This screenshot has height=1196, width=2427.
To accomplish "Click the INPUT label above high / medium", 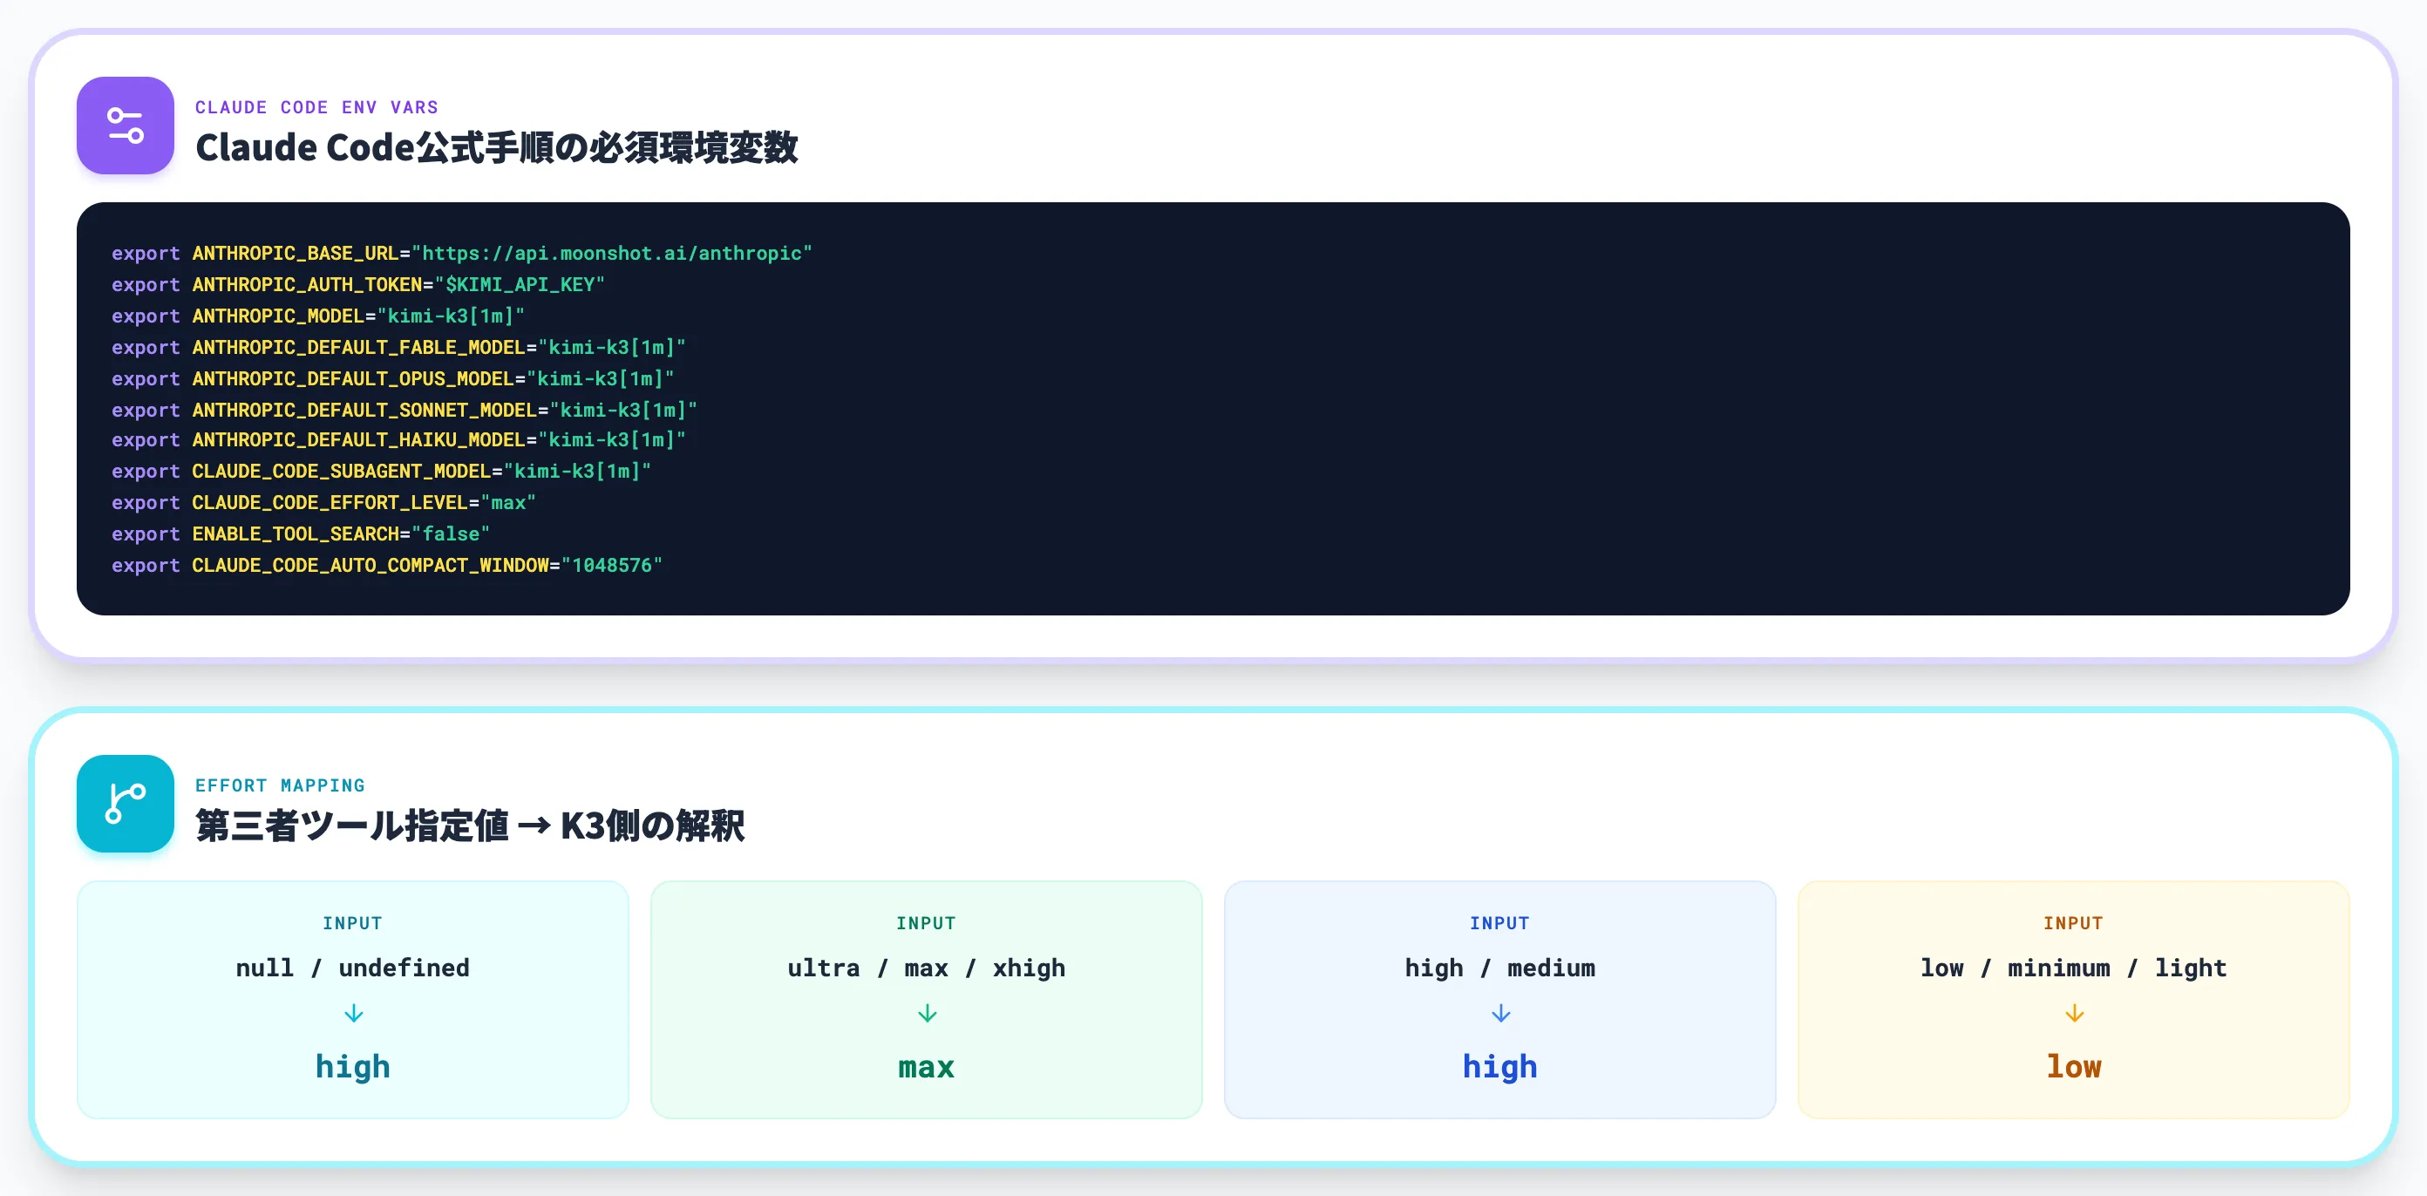I will click(x=1500, y=924).
